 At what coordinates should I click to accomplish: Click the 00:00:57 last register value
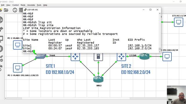pyautogui.click(x=55, y=46)
